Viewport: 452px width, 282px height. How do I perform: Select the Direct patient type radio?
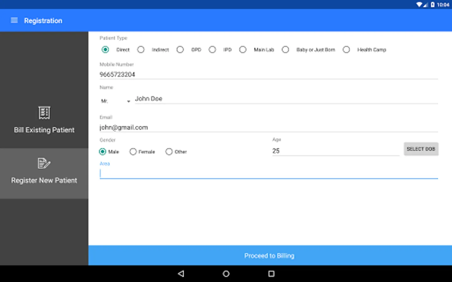pos(105,50)
